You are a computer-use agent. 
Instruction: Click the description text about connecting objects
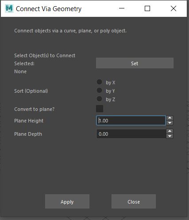tap(70, 31)
